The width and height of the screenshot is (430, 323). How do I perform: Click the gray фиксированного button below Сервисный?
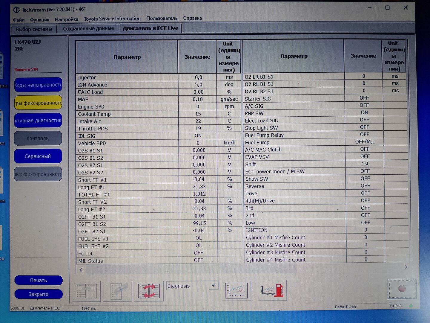pyautogui.click(x=38, y=174)
